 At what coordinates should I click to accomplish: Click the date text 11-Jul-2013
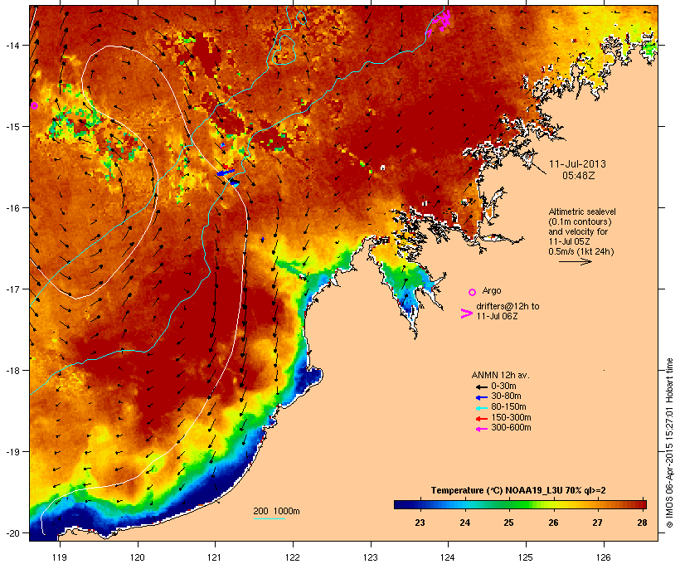[577, 164]
